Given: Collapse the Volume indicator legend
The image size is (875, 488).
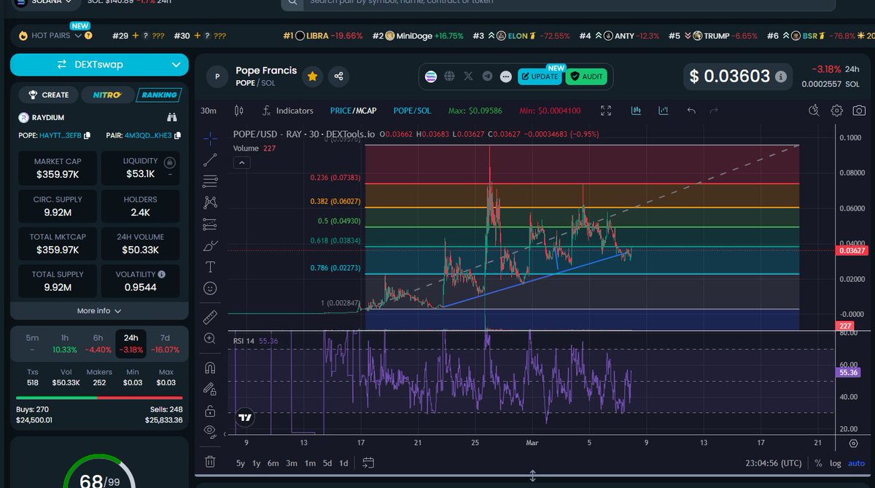Looking at the screenshot, I should click(x=241, y=163).
